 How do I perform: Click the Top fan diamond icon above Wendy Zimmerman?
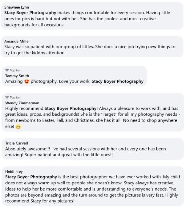point(7,97)
